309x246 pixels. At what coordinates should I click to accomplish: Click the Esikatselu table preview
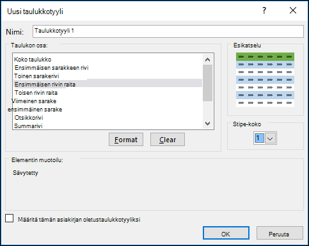pyautogui.click(x=265, y=79)
